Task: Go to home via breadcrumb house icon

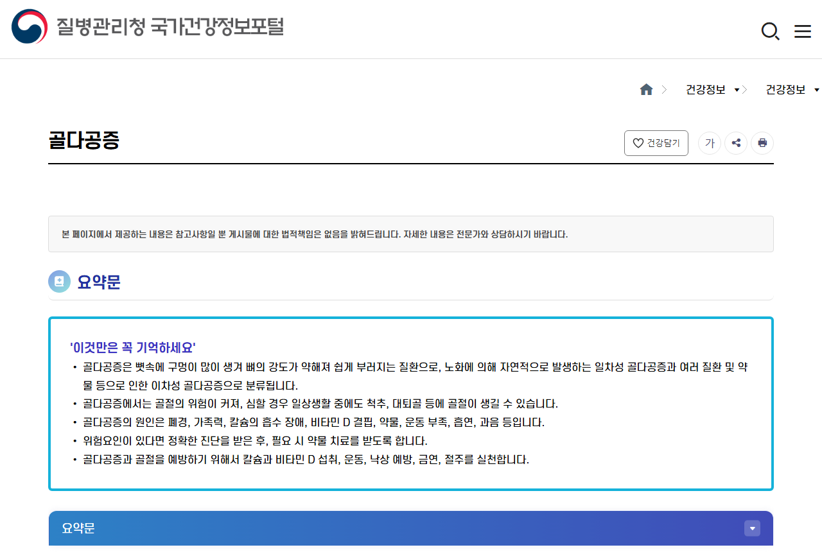Action: coord(646,90)
